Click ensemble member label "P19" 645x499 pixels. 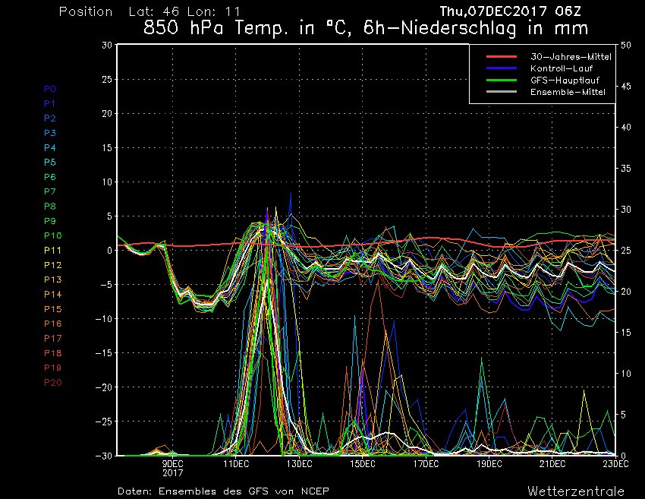[52, 368]
